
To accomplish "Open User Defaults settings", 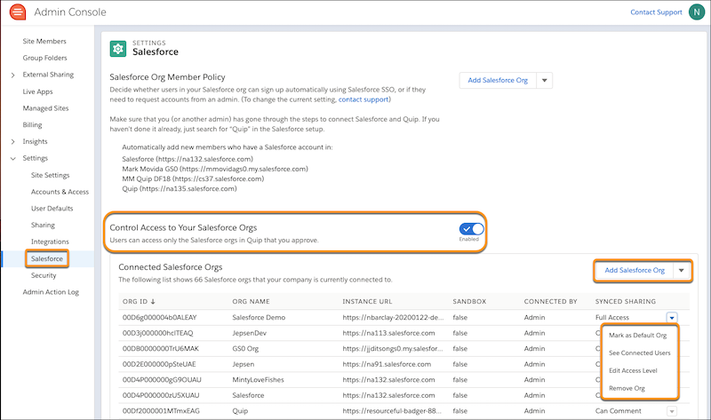I will click(52, 209).
